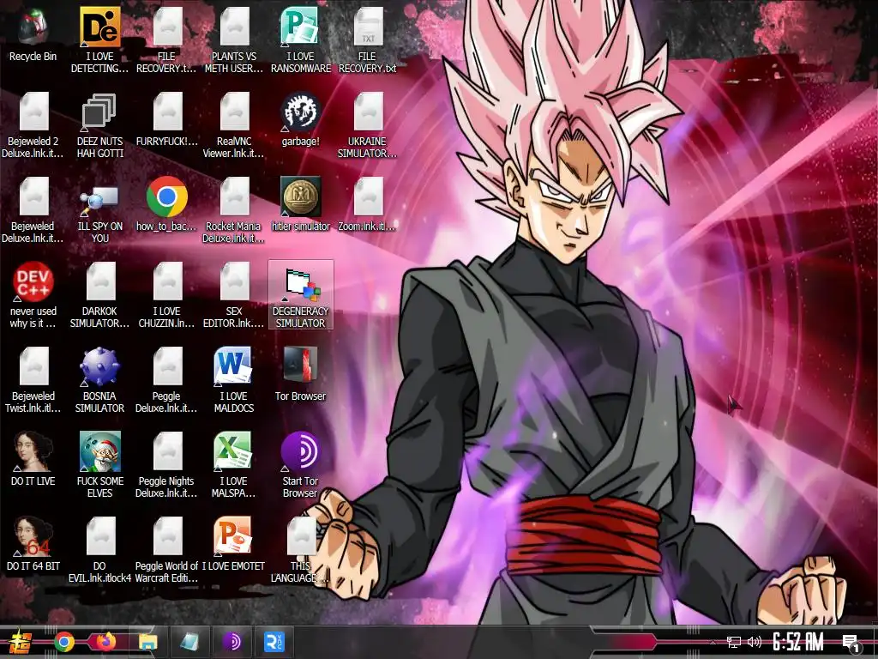Open the network tray icon
This screenshot has height=659, width=878.
[734, 642]
